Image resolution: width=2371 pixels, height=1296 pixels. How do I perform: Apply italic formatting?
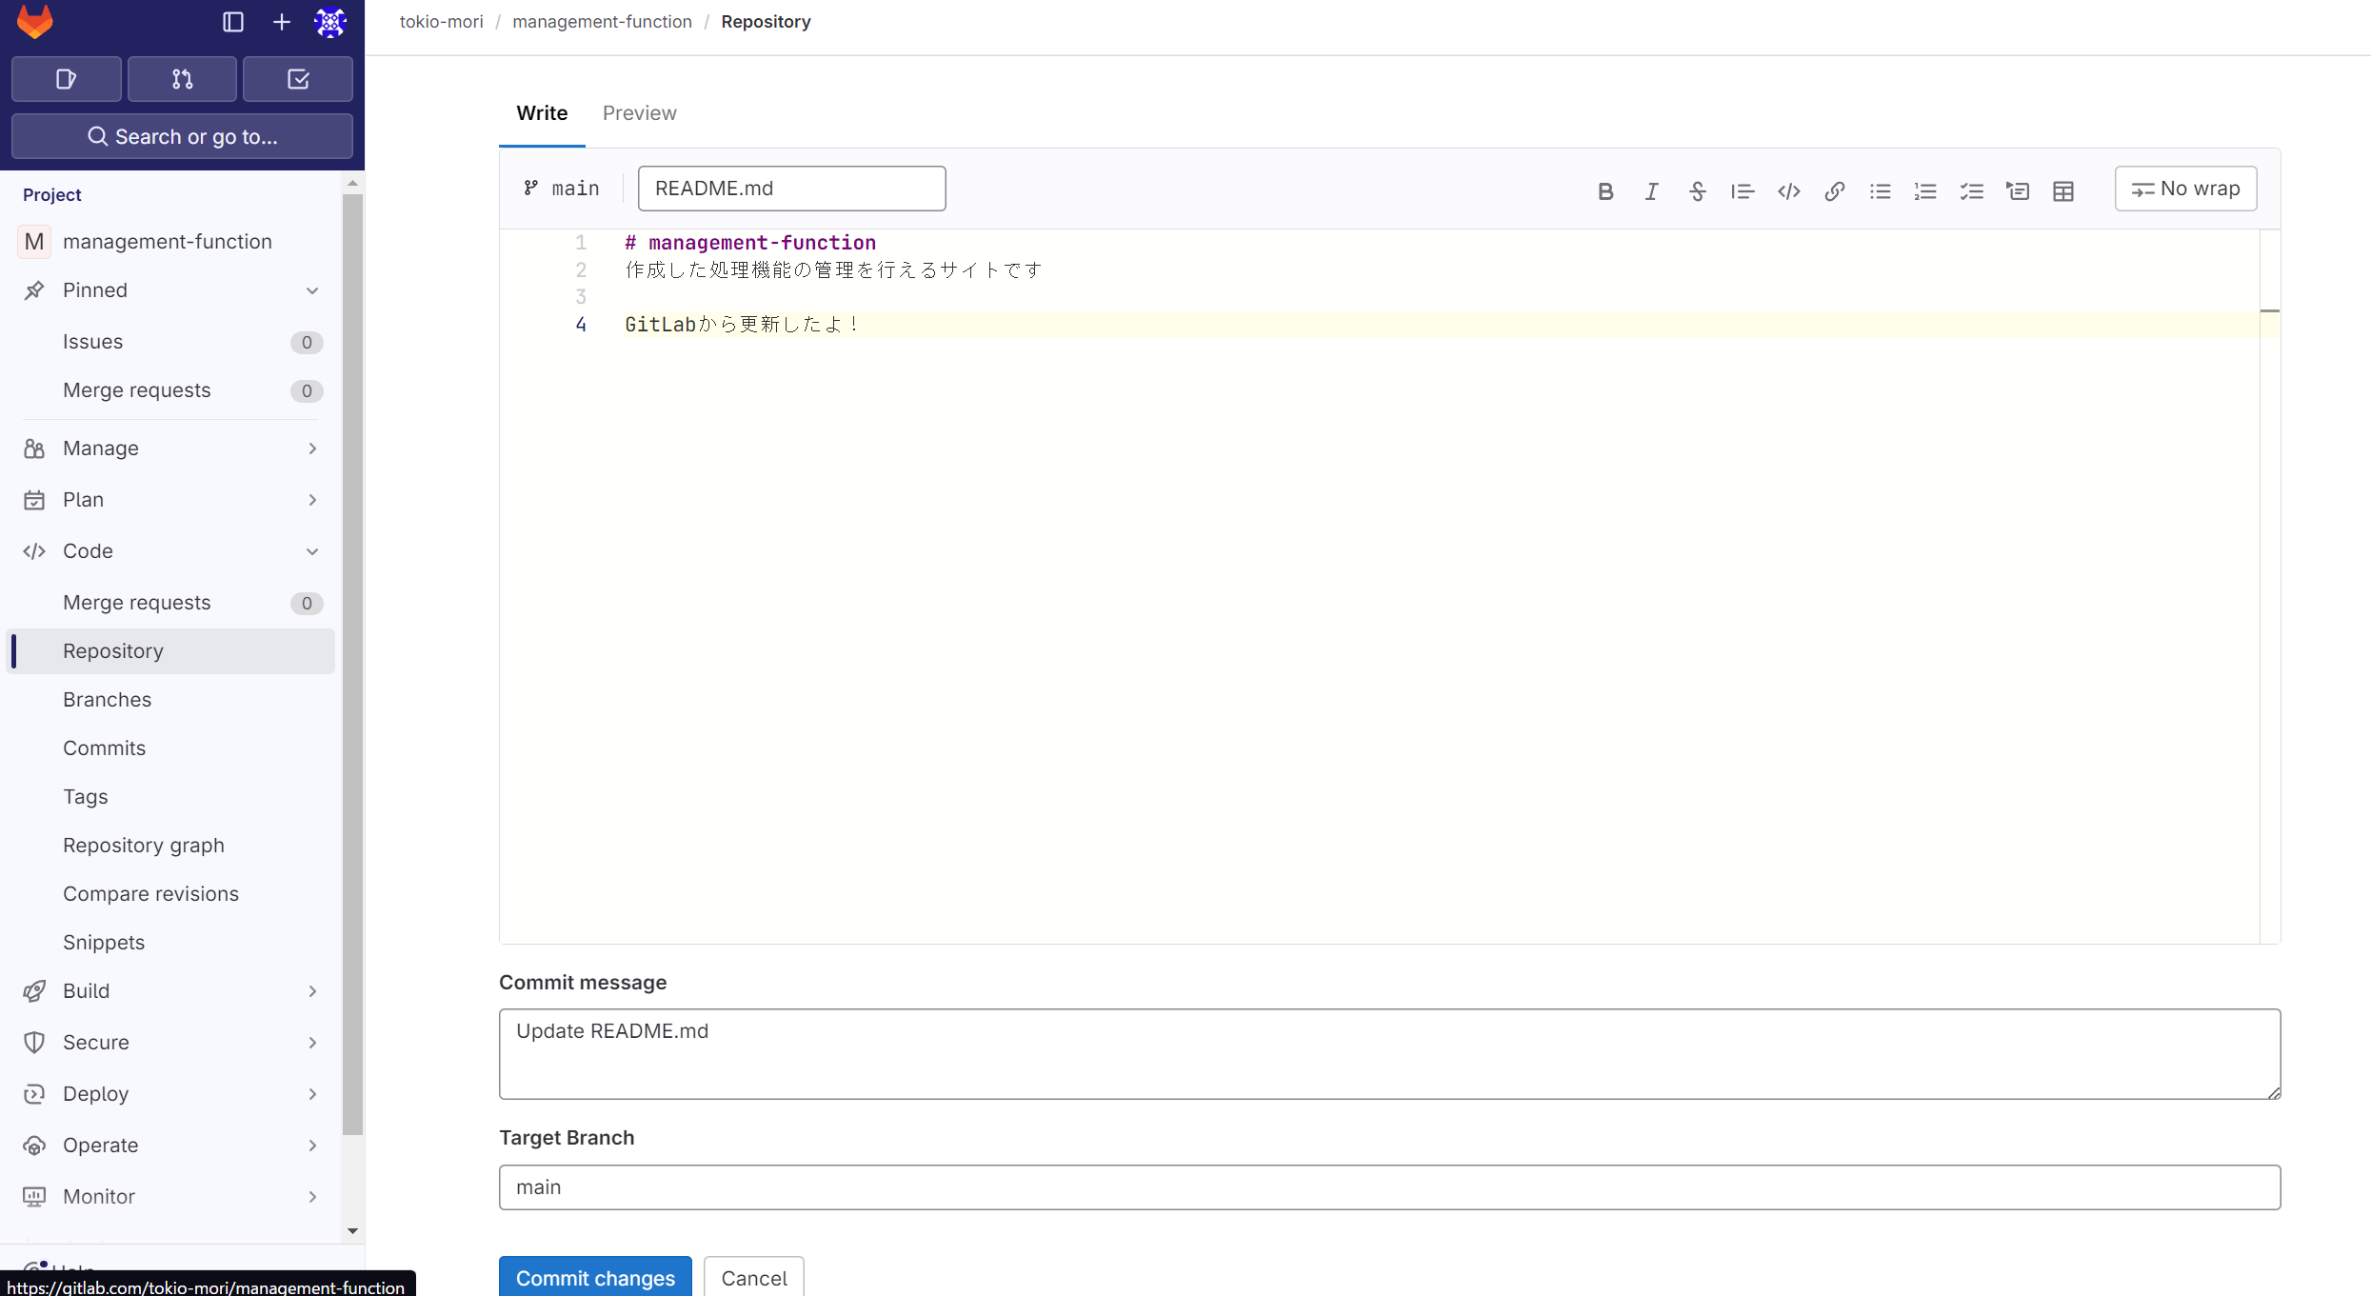tap(1652, 190)
